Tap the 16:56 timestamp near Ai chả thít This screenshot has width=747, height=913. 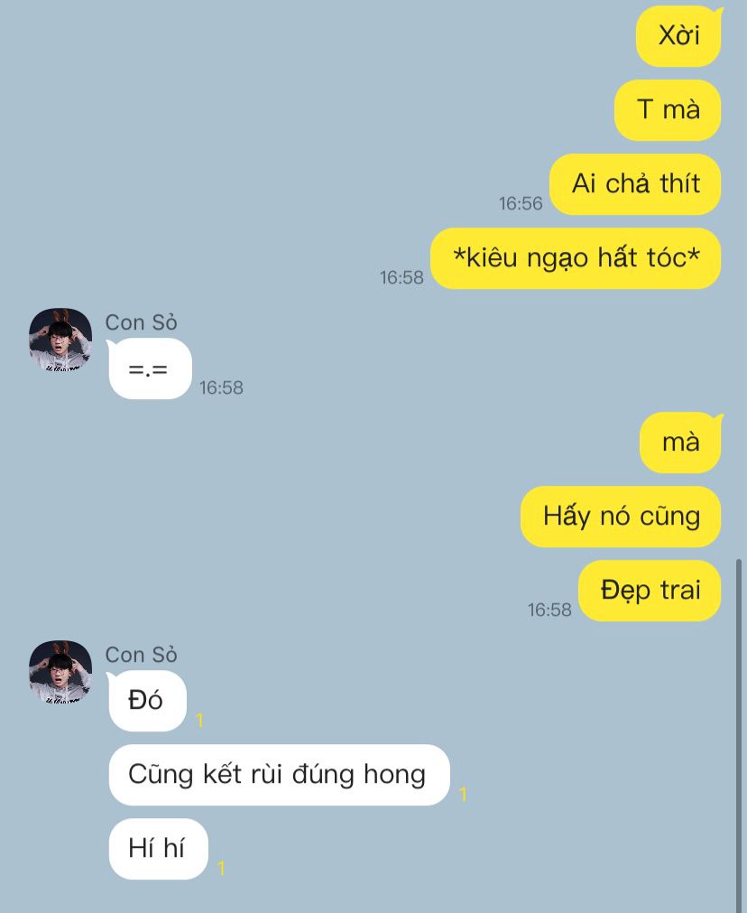[x=521, y=203]
